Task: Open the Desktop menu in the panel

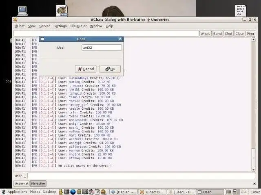Action: [x=49, y=192]
